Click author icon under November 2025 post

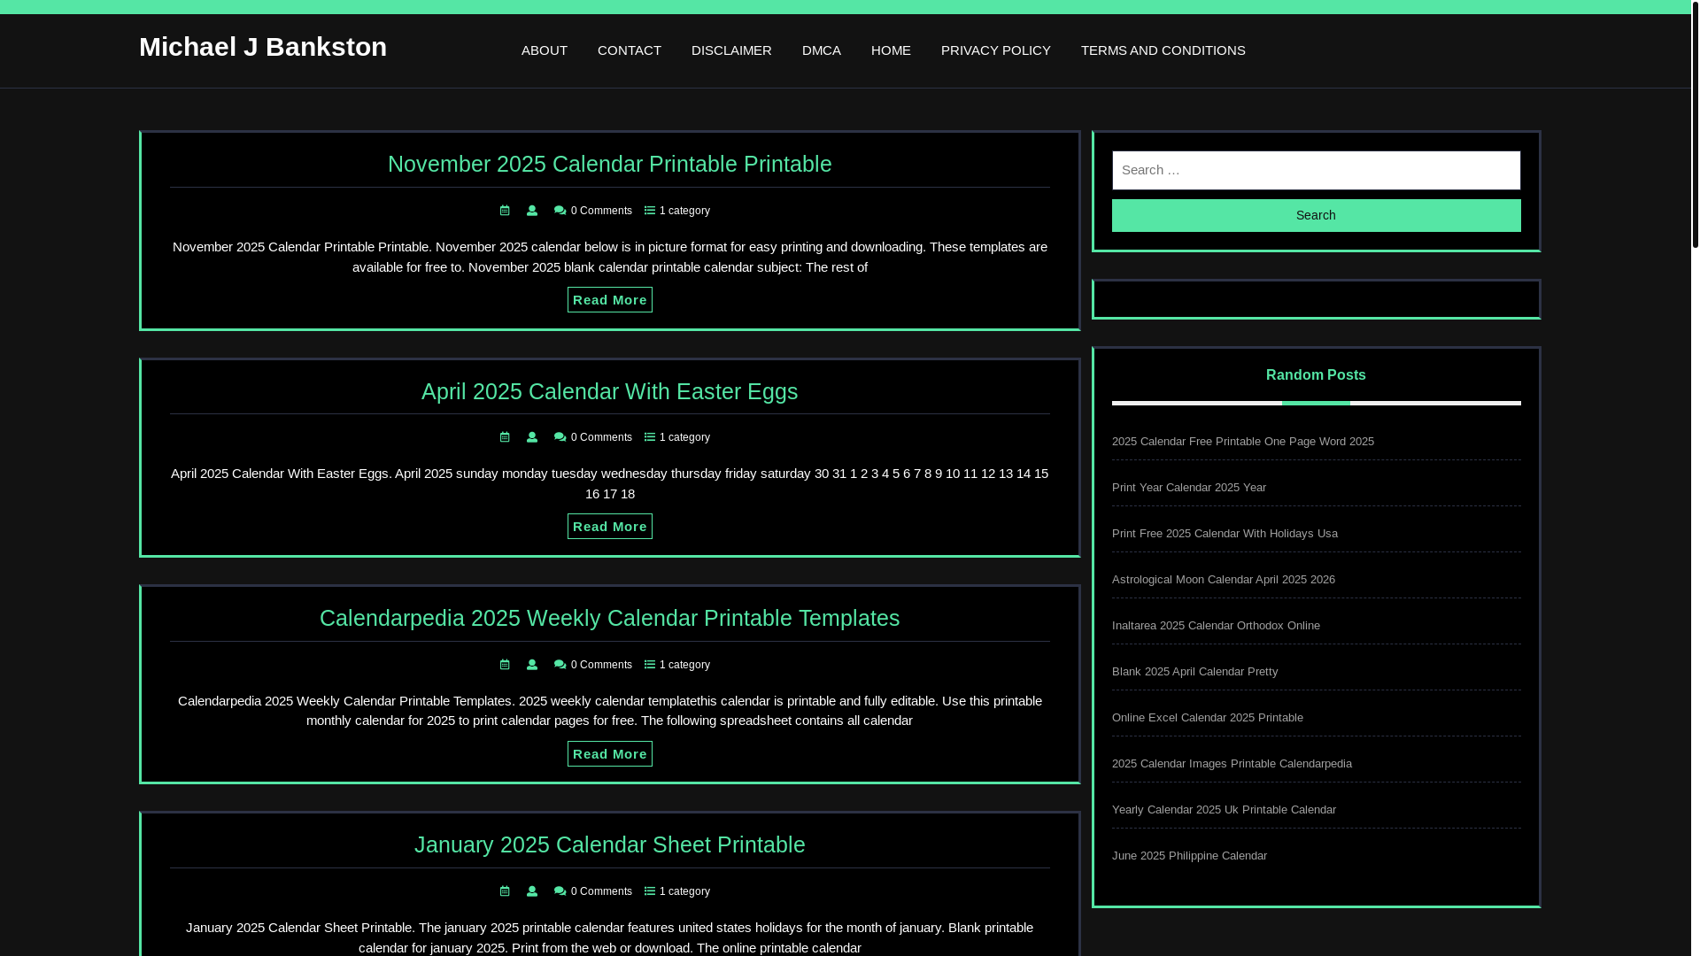pos(532,211)
